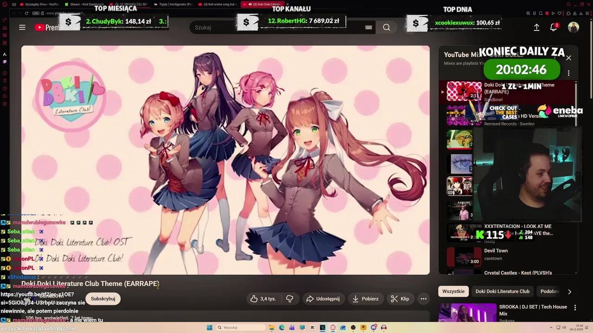The width and height of the screenshot is (593, 333).
Task: Click the Udostępnij share button
Action: [323, 299]
